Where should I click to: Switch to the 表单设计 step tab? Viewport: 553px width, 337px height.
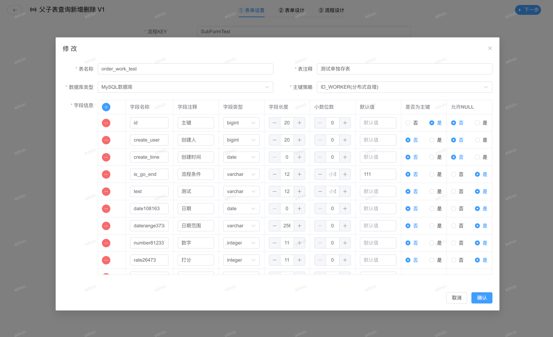(291, 11)
